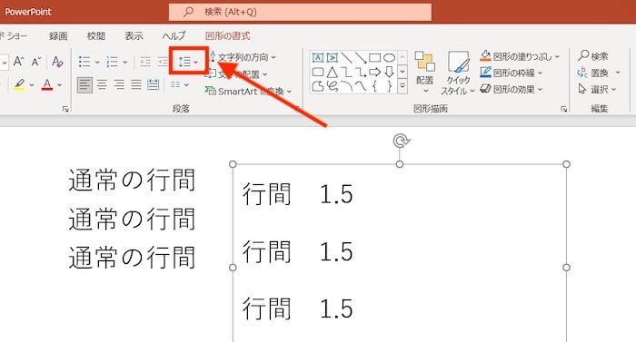Select the left brace shape
Image resolution: width=636 pixels, height=342 pixels.
click(374, 86)
